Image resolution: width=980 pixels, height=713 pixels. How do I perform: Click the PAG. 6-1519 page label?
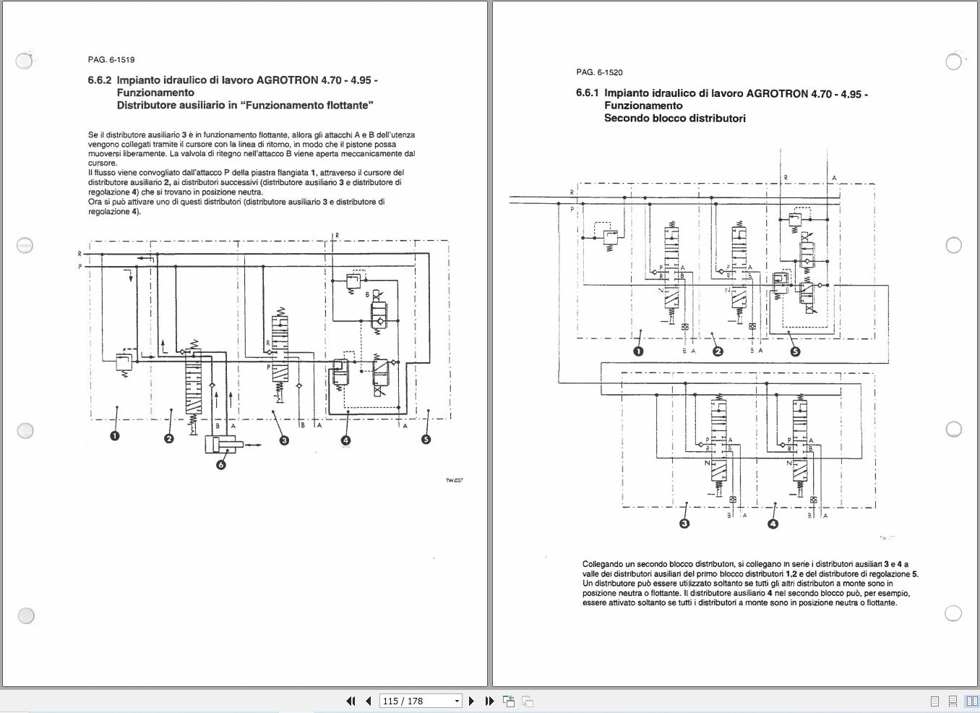click(x=111, y=59)
